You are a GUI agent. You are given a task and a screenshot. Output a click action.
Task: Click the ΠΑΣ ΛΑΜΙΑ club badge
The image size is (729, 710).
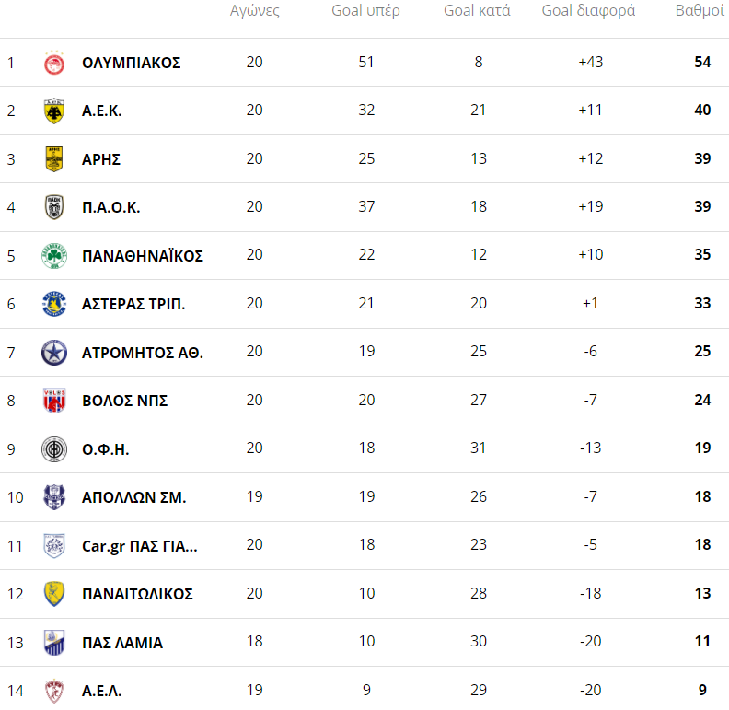[54, 643]
